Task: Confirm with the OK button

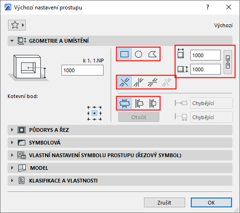Action: (211, 203)
